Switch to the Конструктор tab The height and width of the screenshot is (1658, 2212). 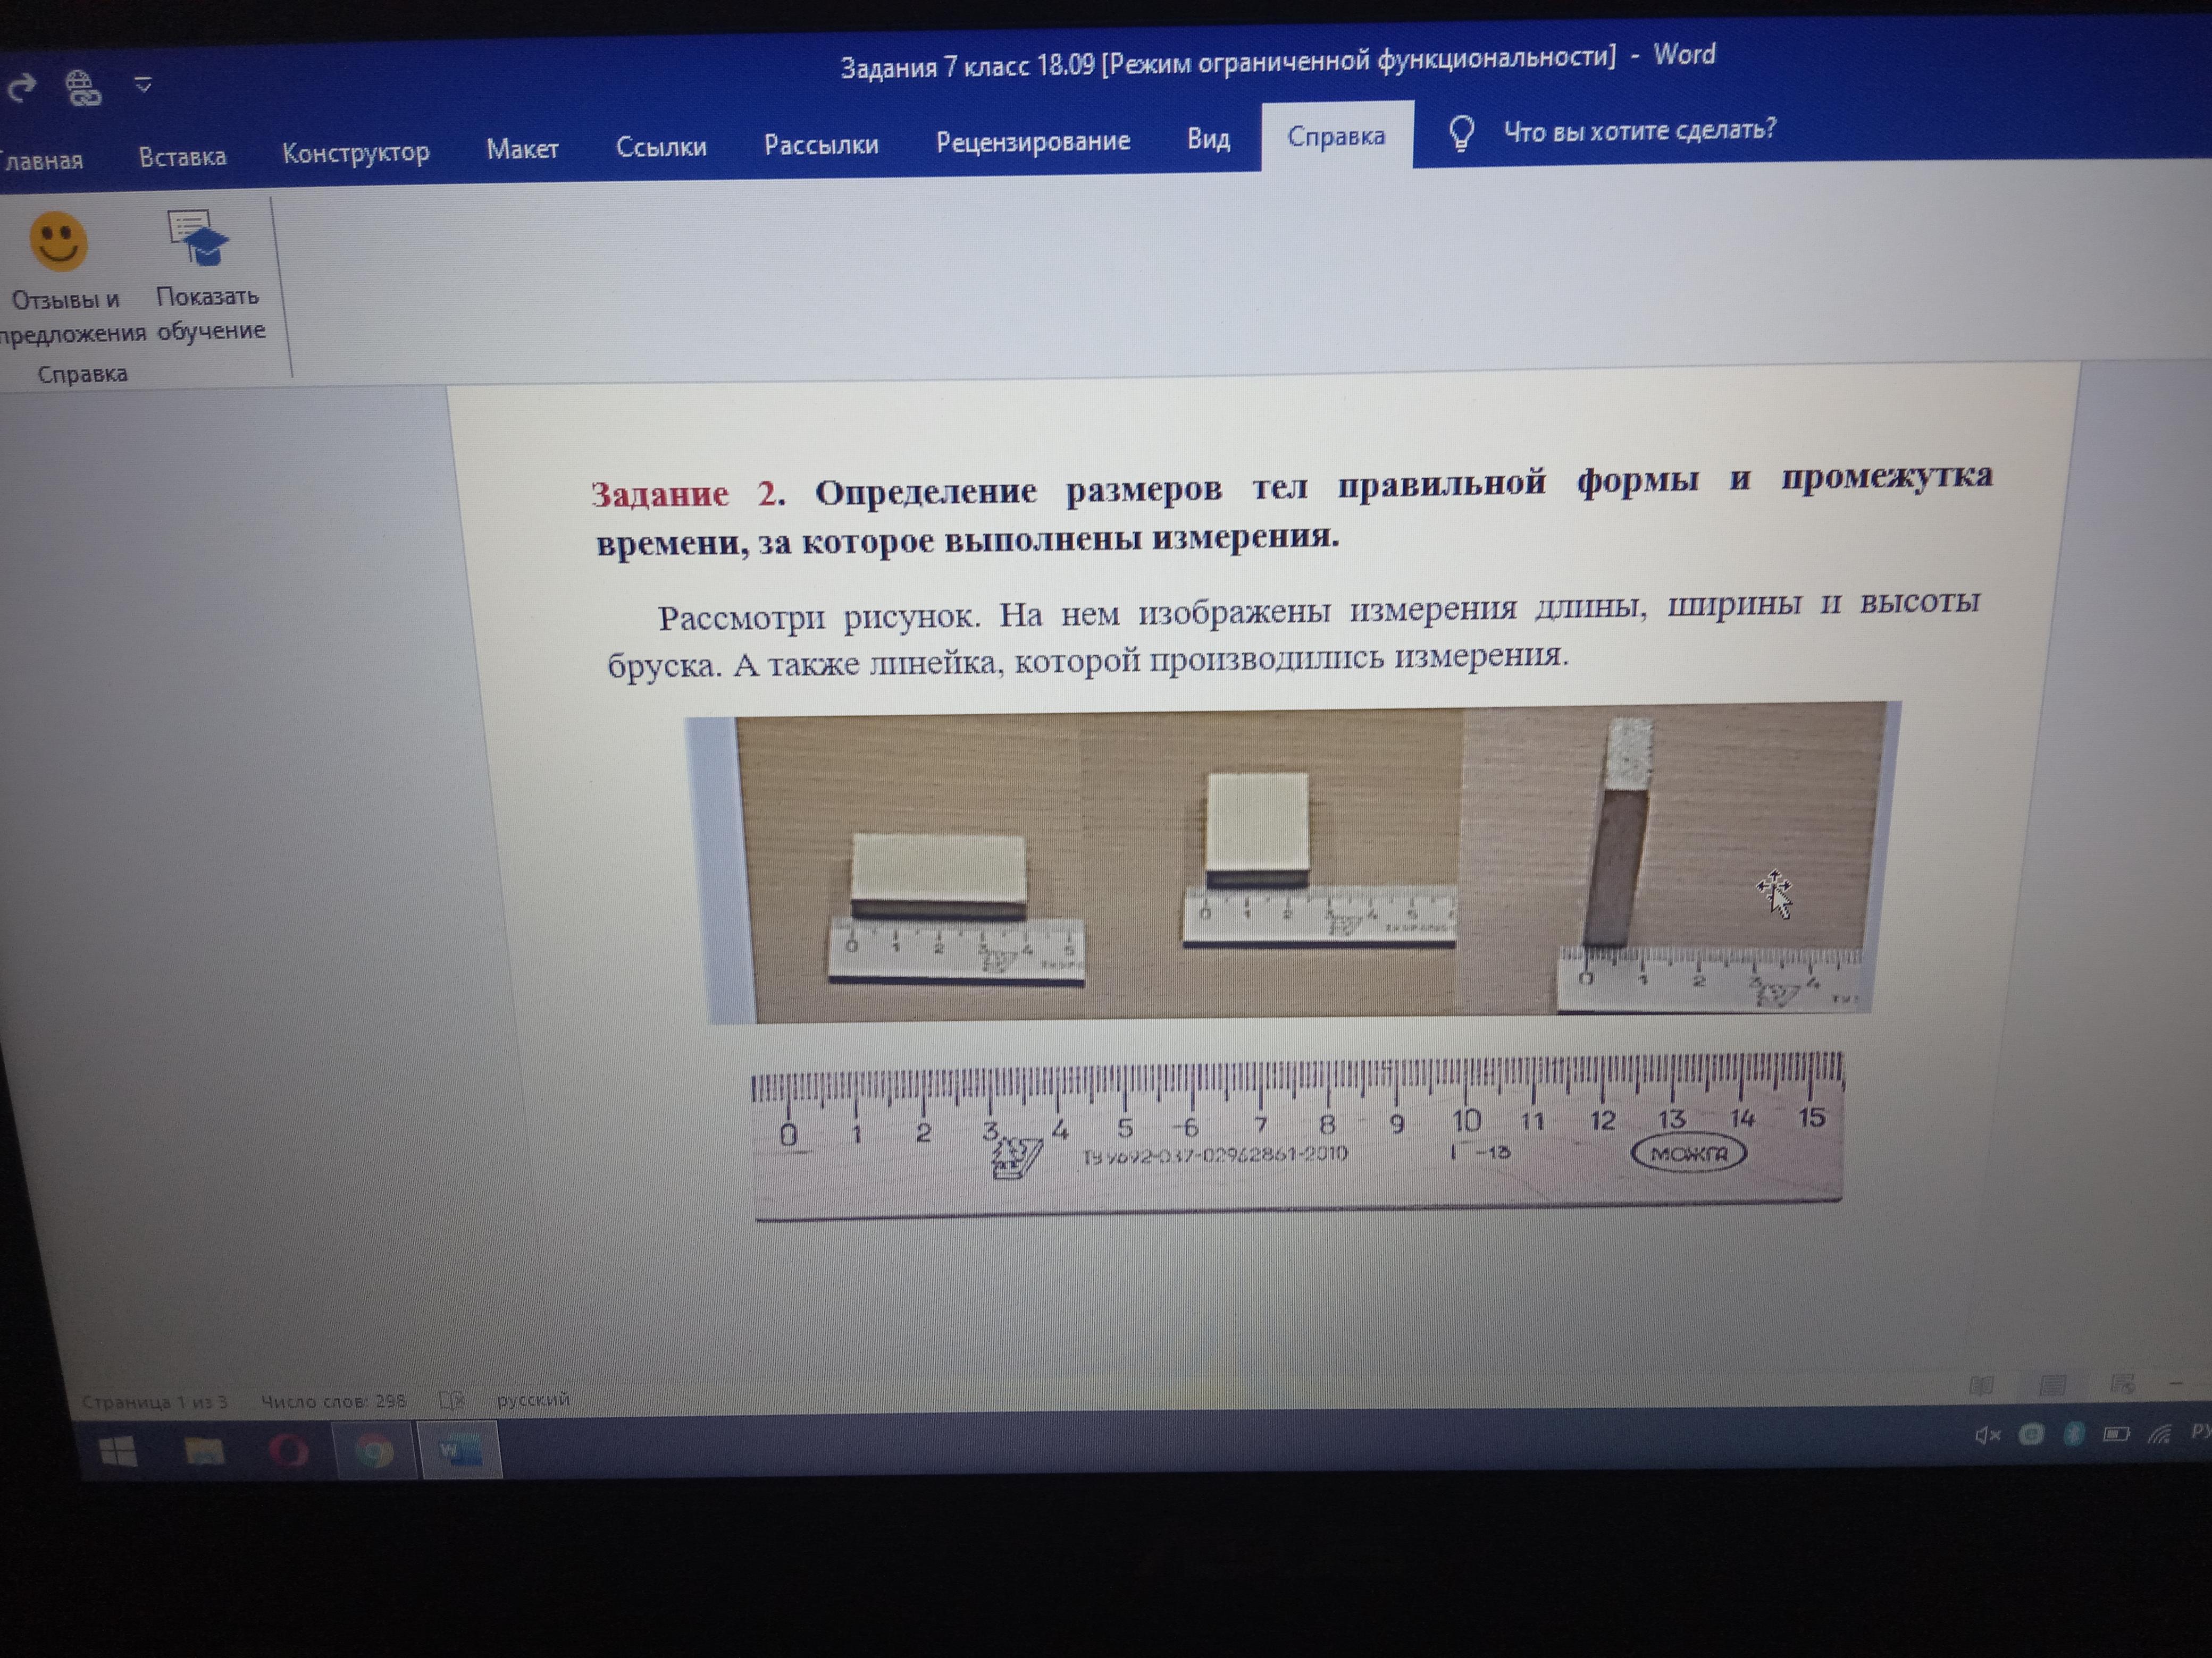point(355,153)
